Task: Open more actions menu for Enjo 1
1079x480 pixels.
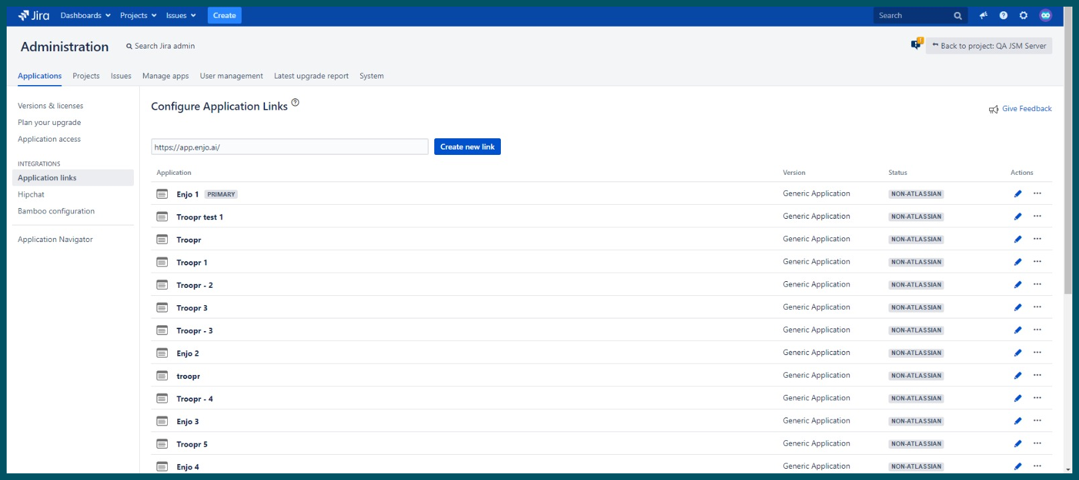Action: coord(1037,193)
